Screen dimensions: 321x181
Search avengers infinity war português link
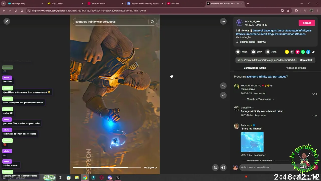(x=267, y=77)
